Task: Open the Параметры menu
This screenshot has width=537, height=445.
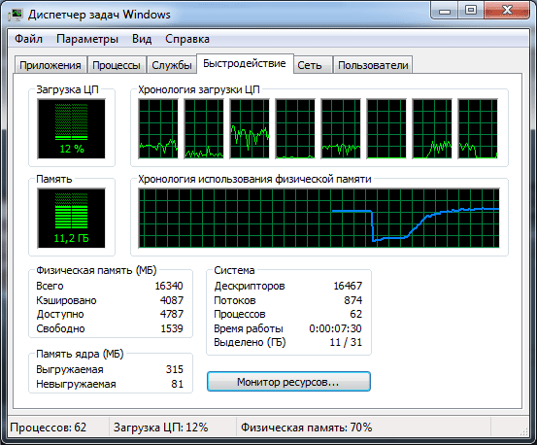Action: tap(87, 39)
